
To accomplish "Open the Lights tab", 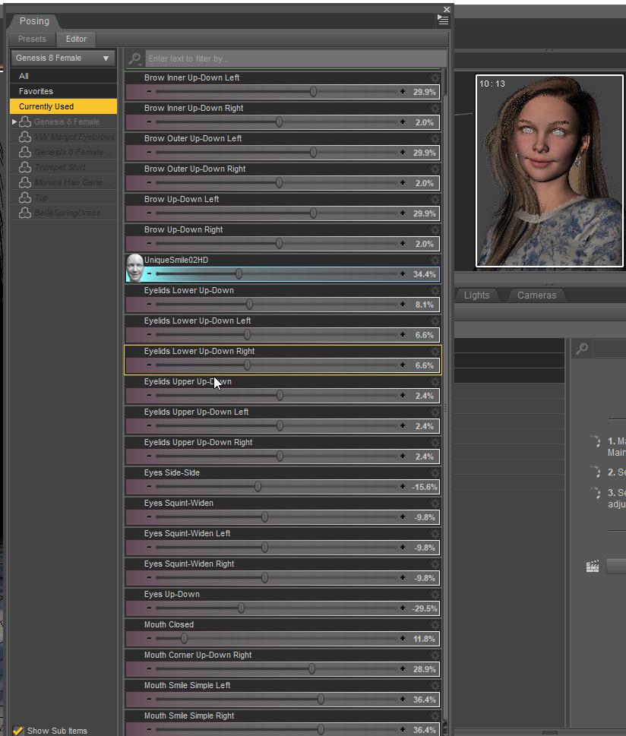I will coord(476,295).
